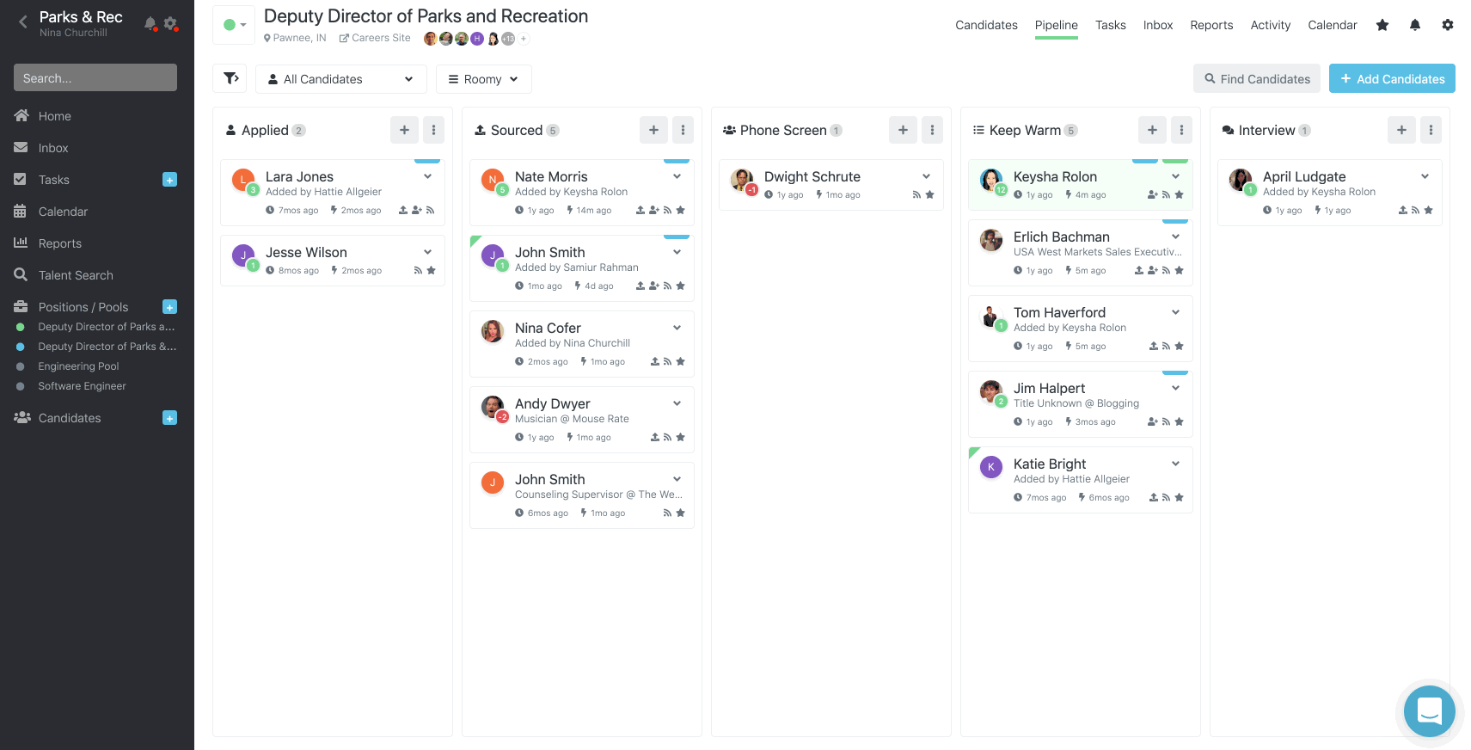Go back using the sidebar arrow

23,22
